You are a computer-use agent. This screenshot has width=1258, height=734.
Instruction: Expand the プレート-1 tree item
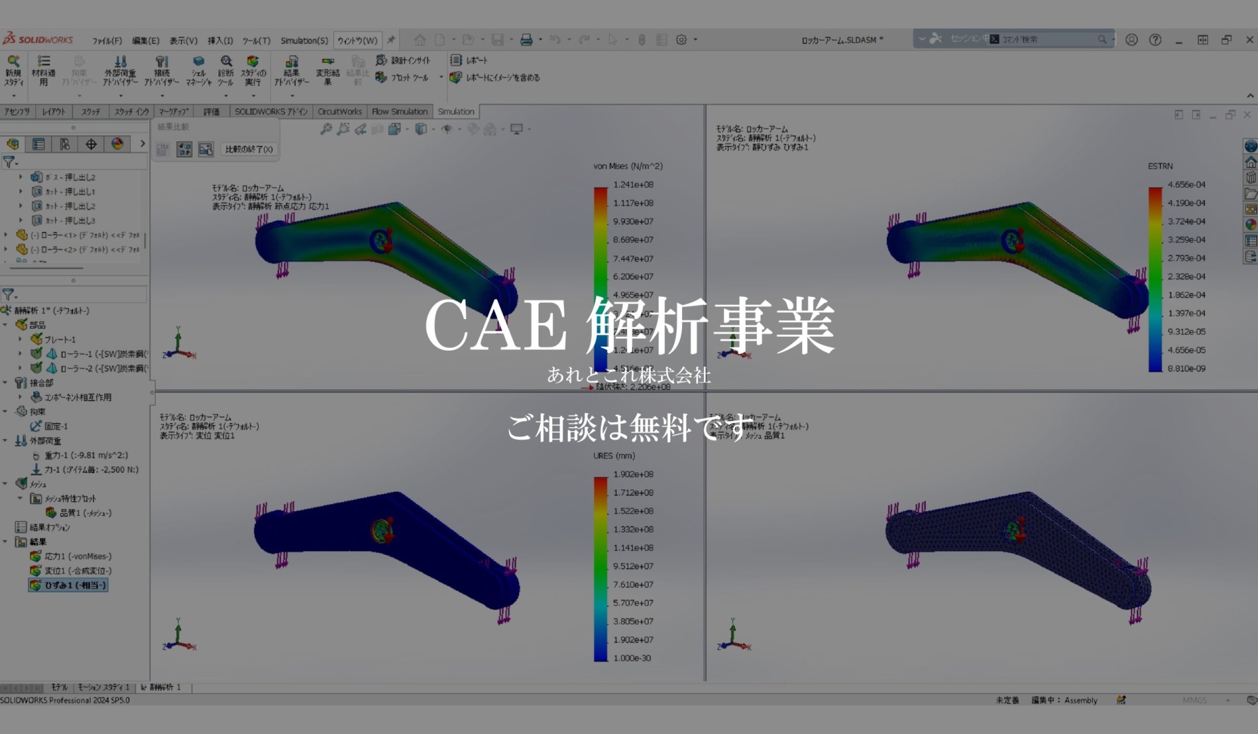(x=20, y=339)
